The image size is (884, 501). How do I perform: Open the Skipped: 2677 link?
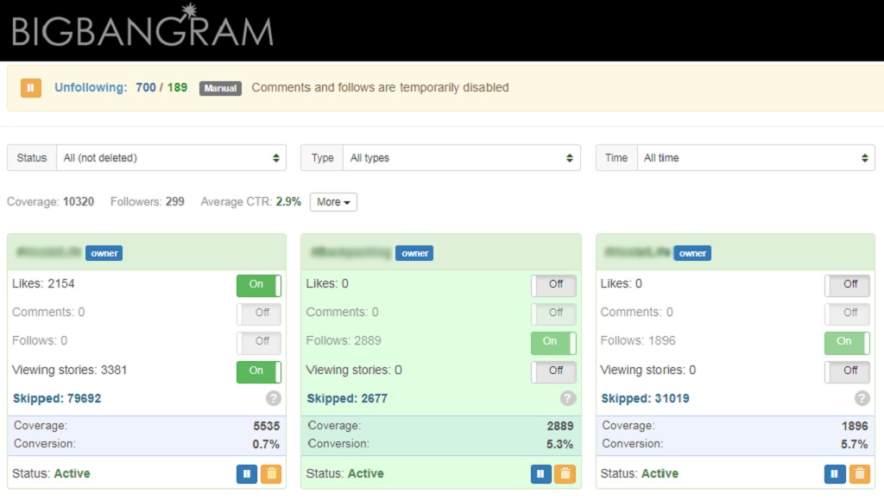click(x=347, y=398)
